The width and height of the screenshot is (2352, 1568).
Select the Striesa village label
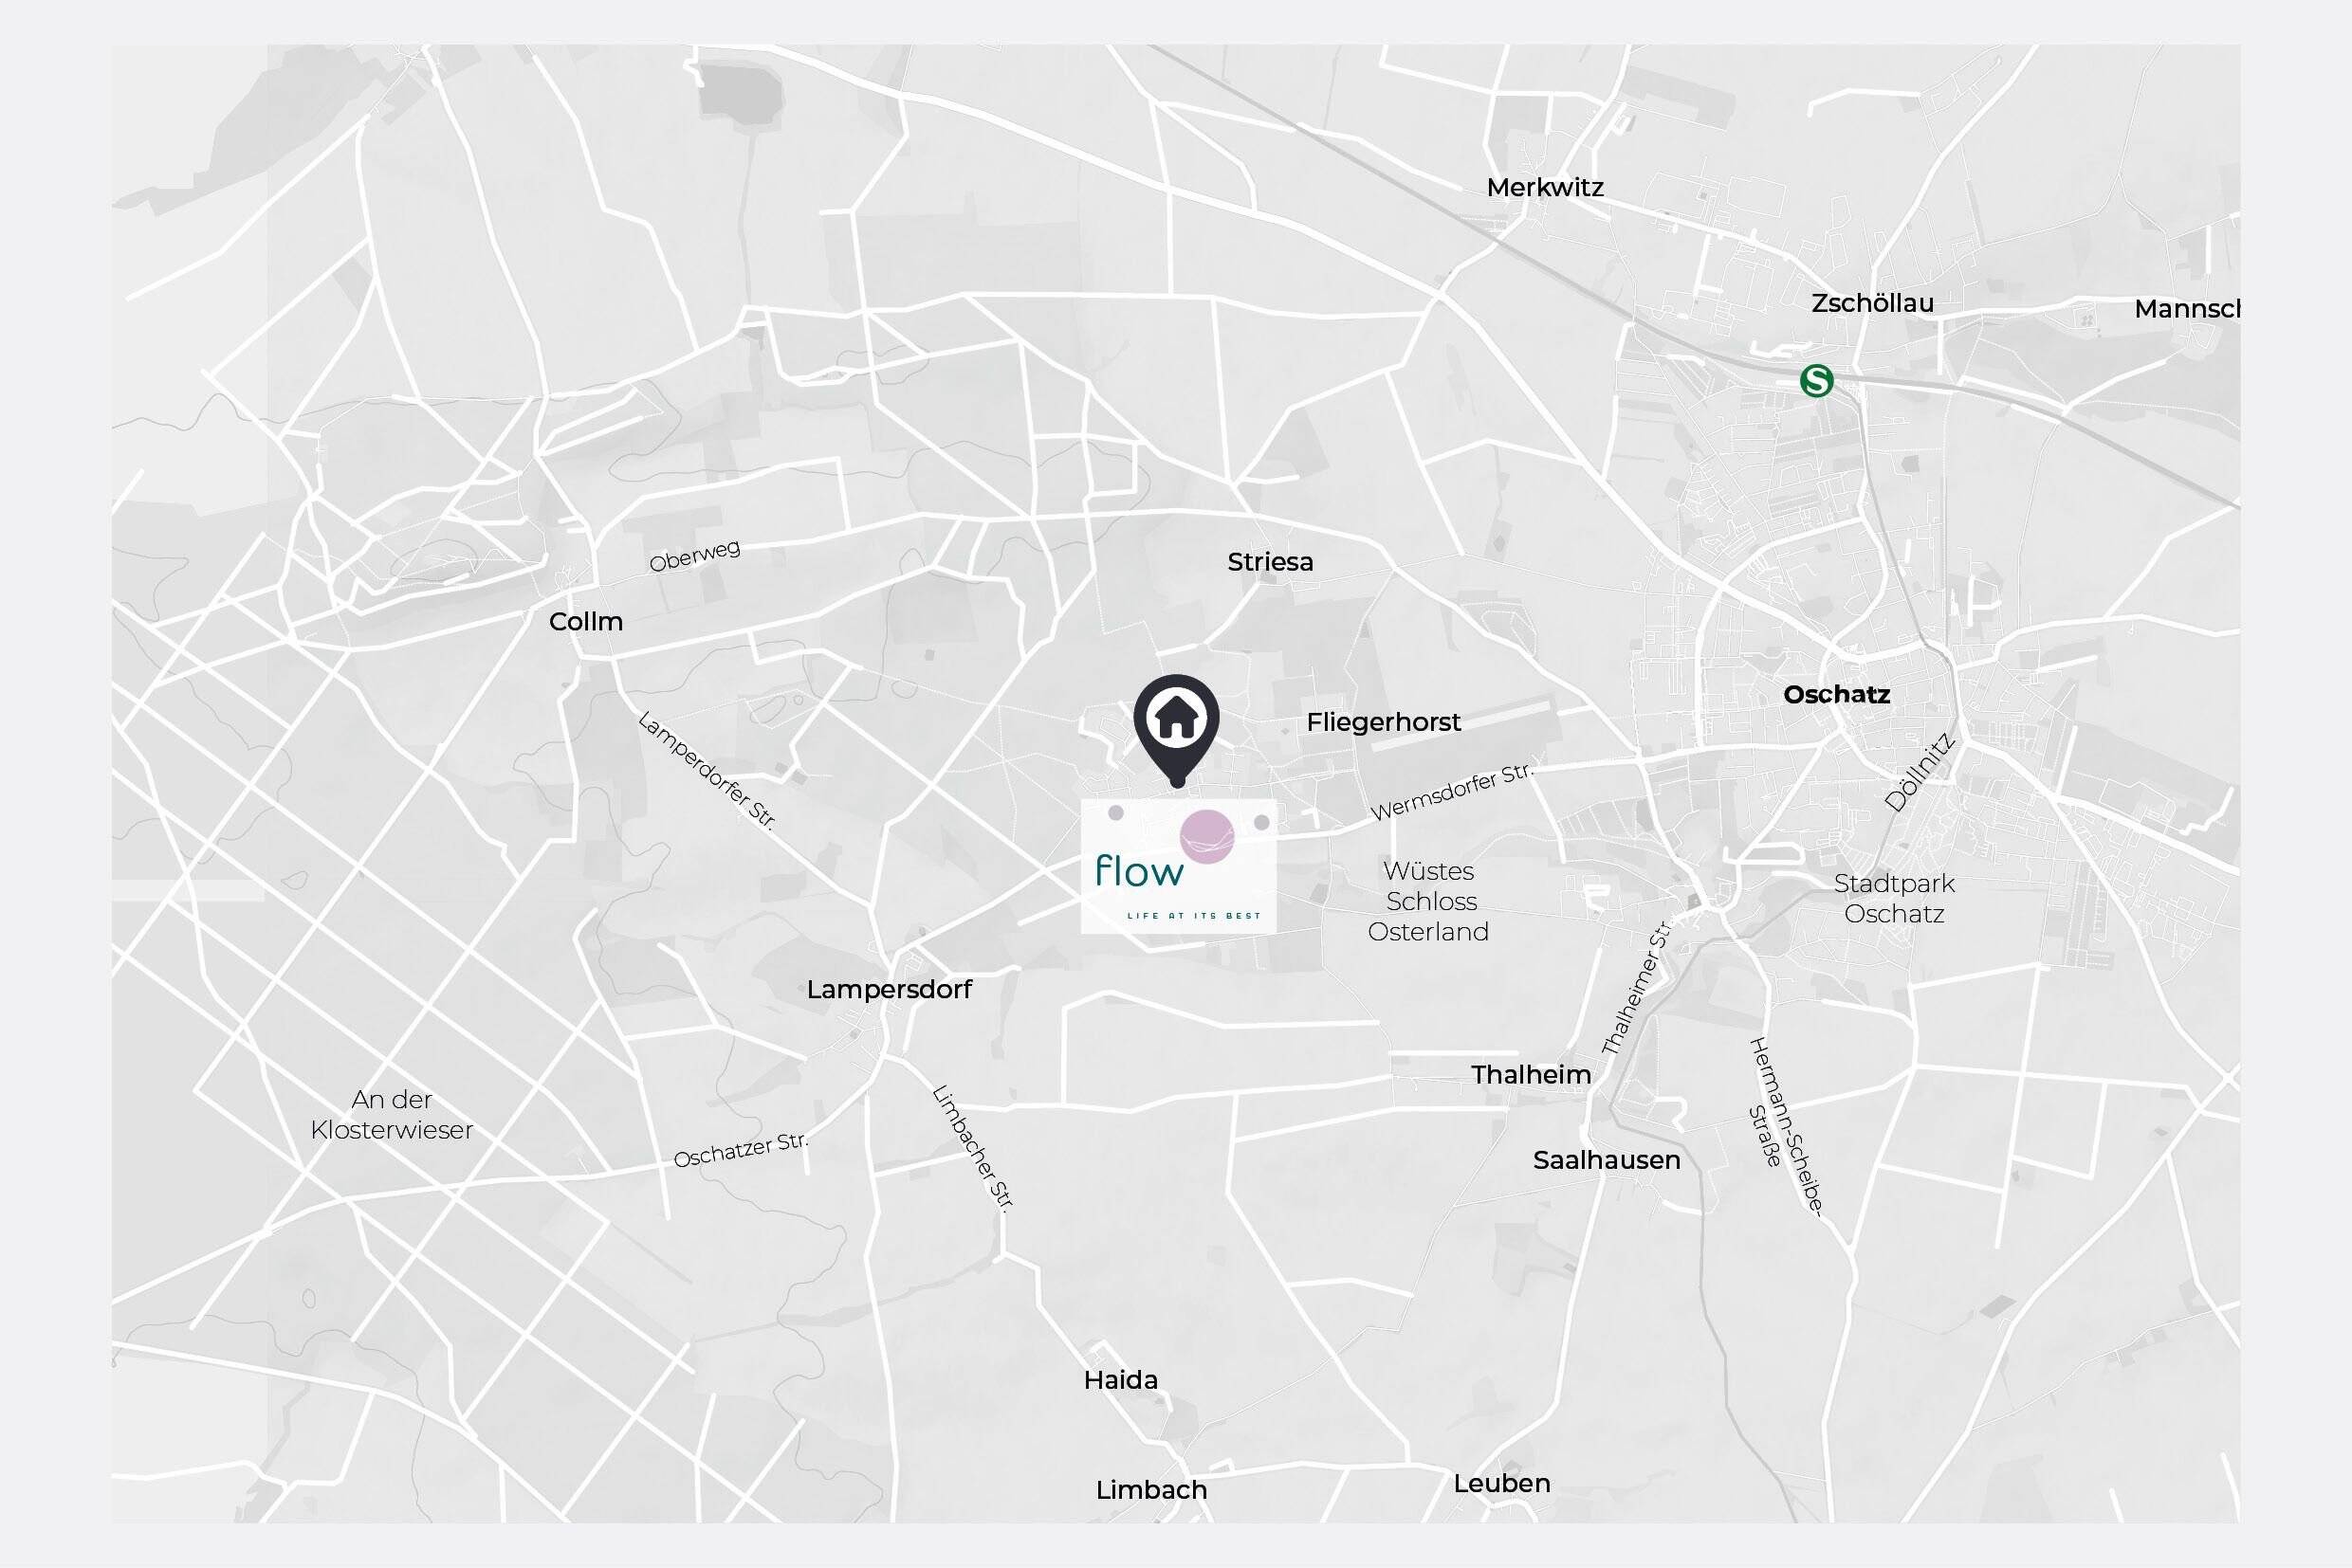click(x=1271, y=562)
